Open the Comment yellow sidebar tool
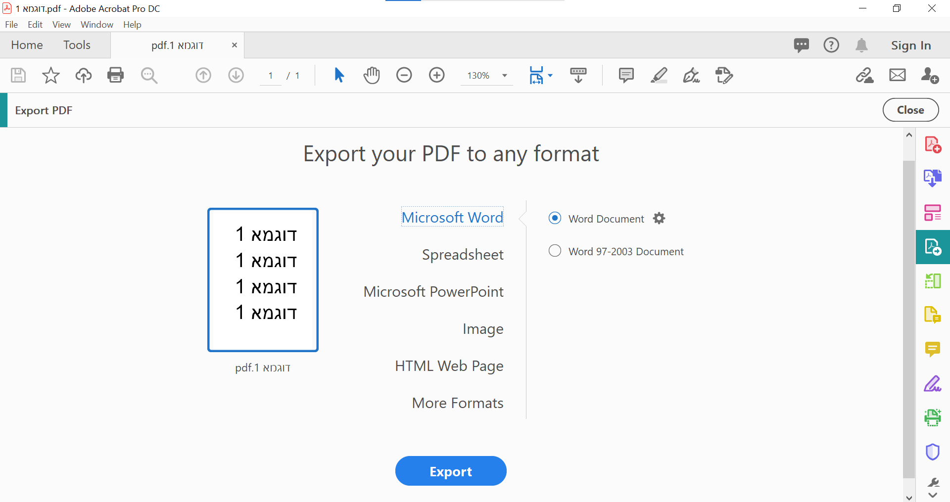 pyautogui.click(x=933, y=349)
